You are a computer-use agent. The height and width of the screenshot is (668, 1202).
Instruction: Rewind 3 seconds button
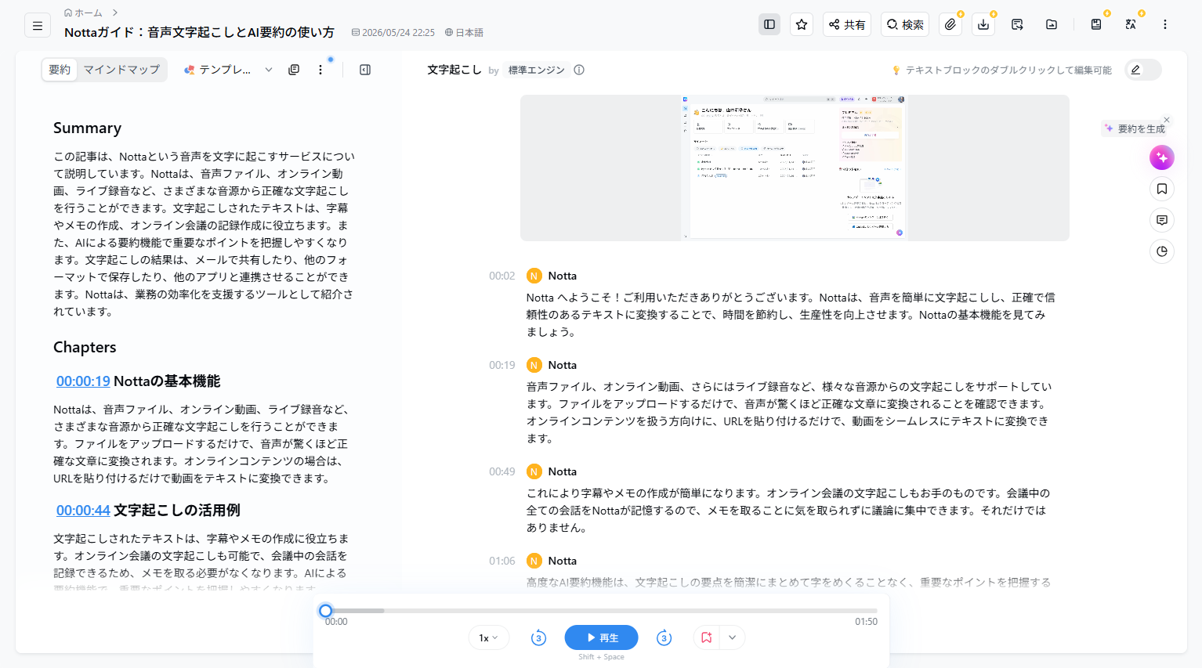pyautogui.click(x=538, y=637)
